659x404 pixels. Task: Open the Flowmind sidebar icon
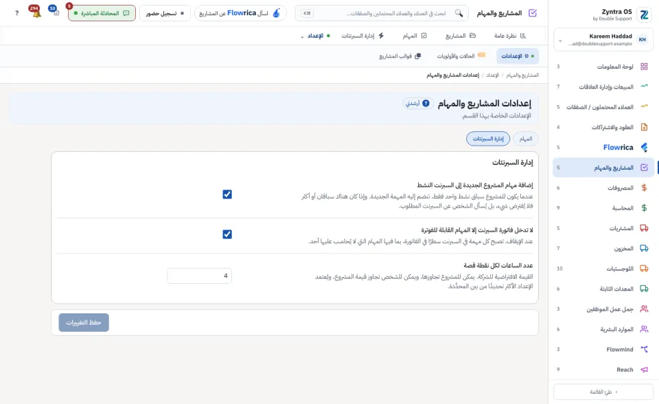(644, 349)
